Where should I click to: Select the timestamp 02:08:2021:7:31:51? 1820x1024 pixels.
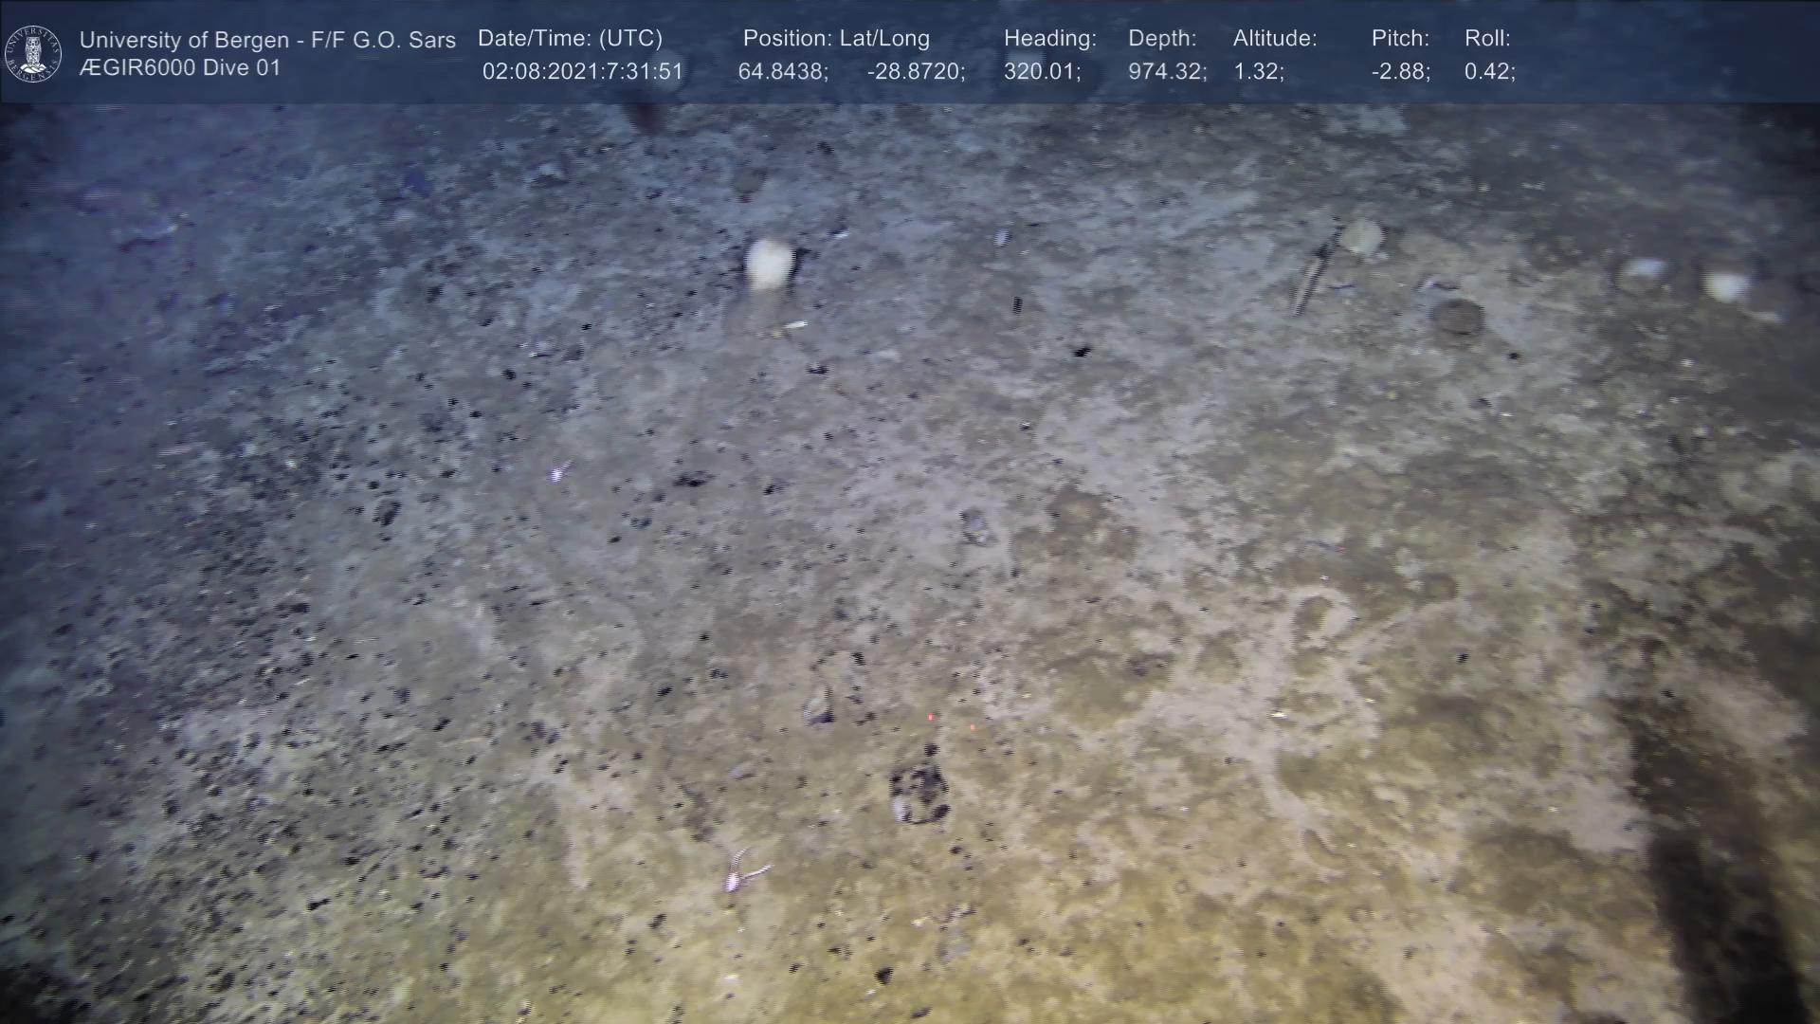pyautogui.click(x=582, y=72)
